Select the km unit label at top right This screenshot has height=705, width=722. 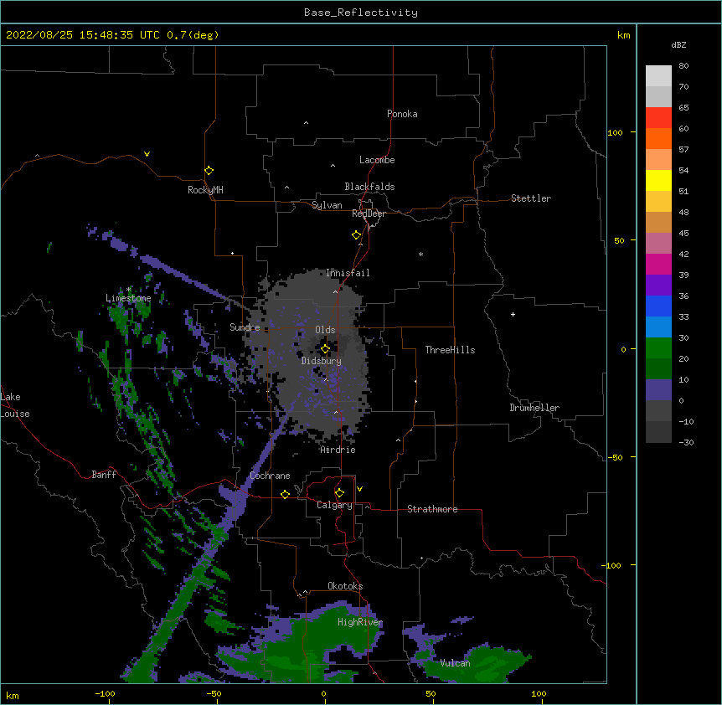pyautogui.click(x=623, y=35)
